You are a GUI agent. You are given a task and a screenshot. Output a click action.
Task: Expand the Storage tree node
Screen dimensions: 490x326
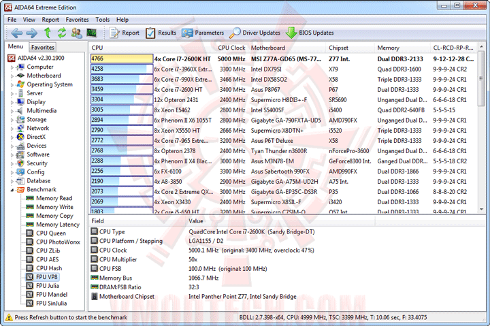[x=12, y=120]
